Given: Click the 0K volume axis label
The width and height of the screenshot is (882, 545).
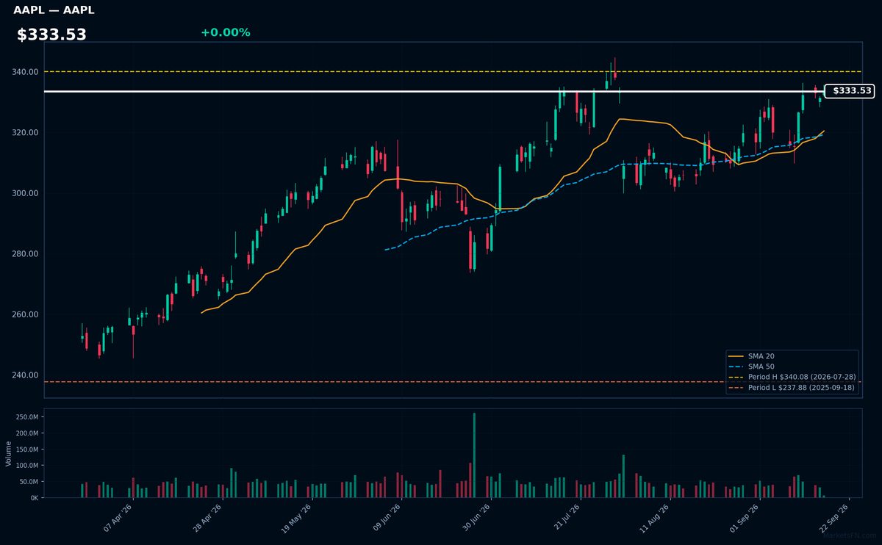Looking at the screenshot, I should tap(35, 498).
